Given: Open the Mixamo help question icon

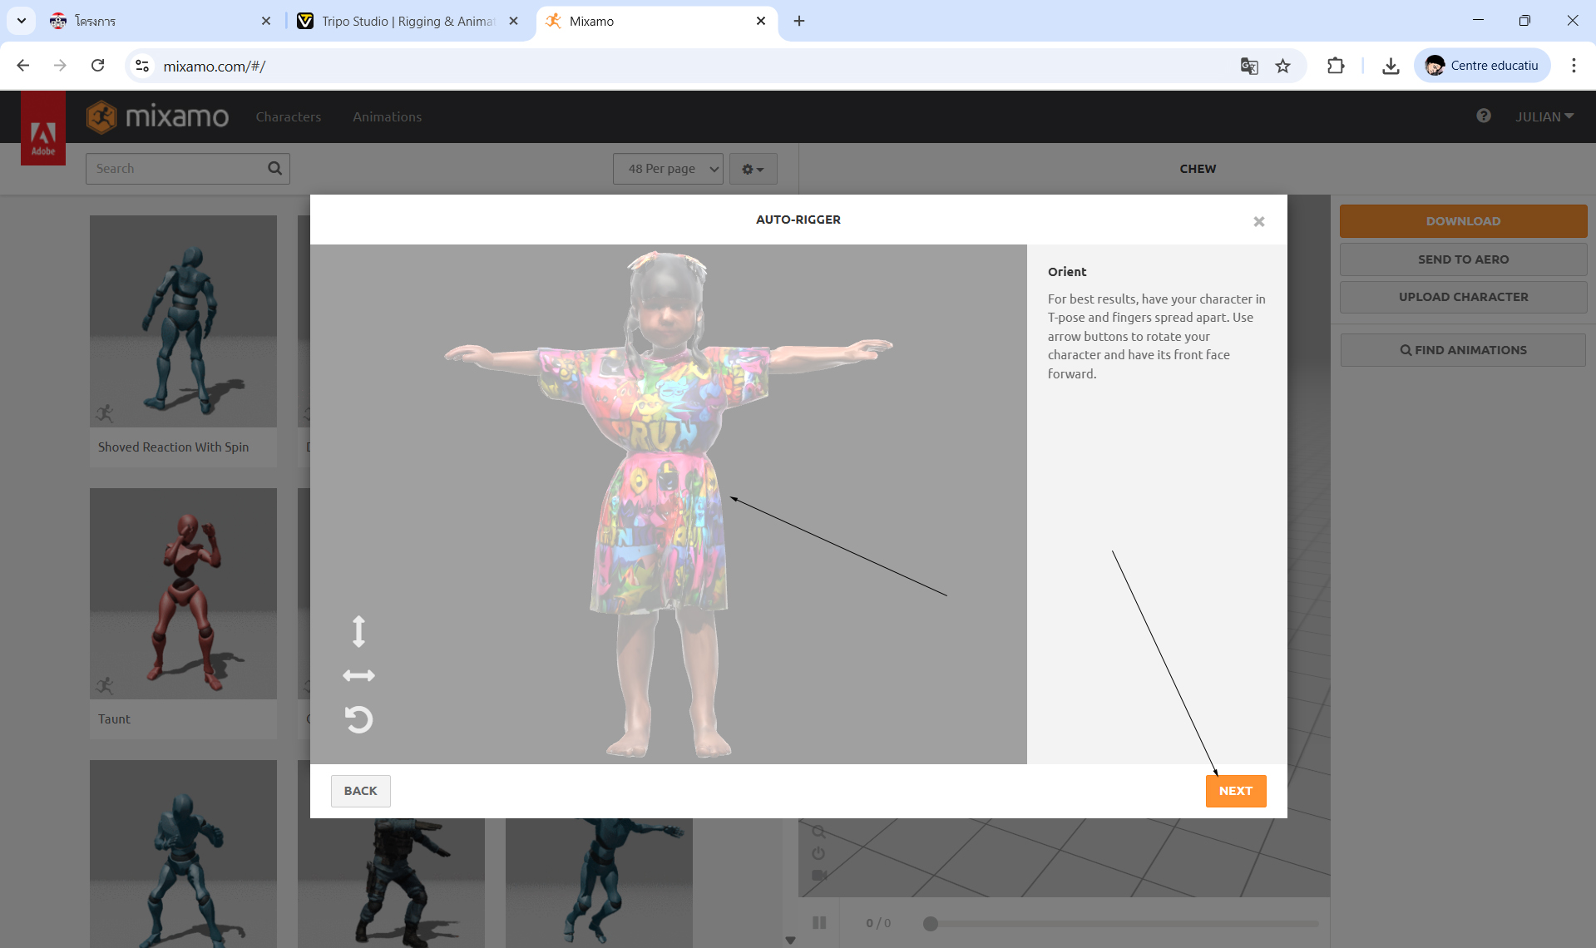Looking at the screenshot, I should (x=1483, y=116).
